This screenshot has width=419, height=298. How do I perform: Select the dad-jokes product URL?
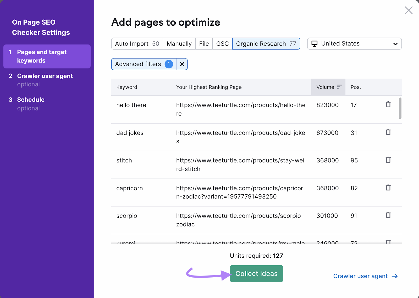(x=240, y=137)
